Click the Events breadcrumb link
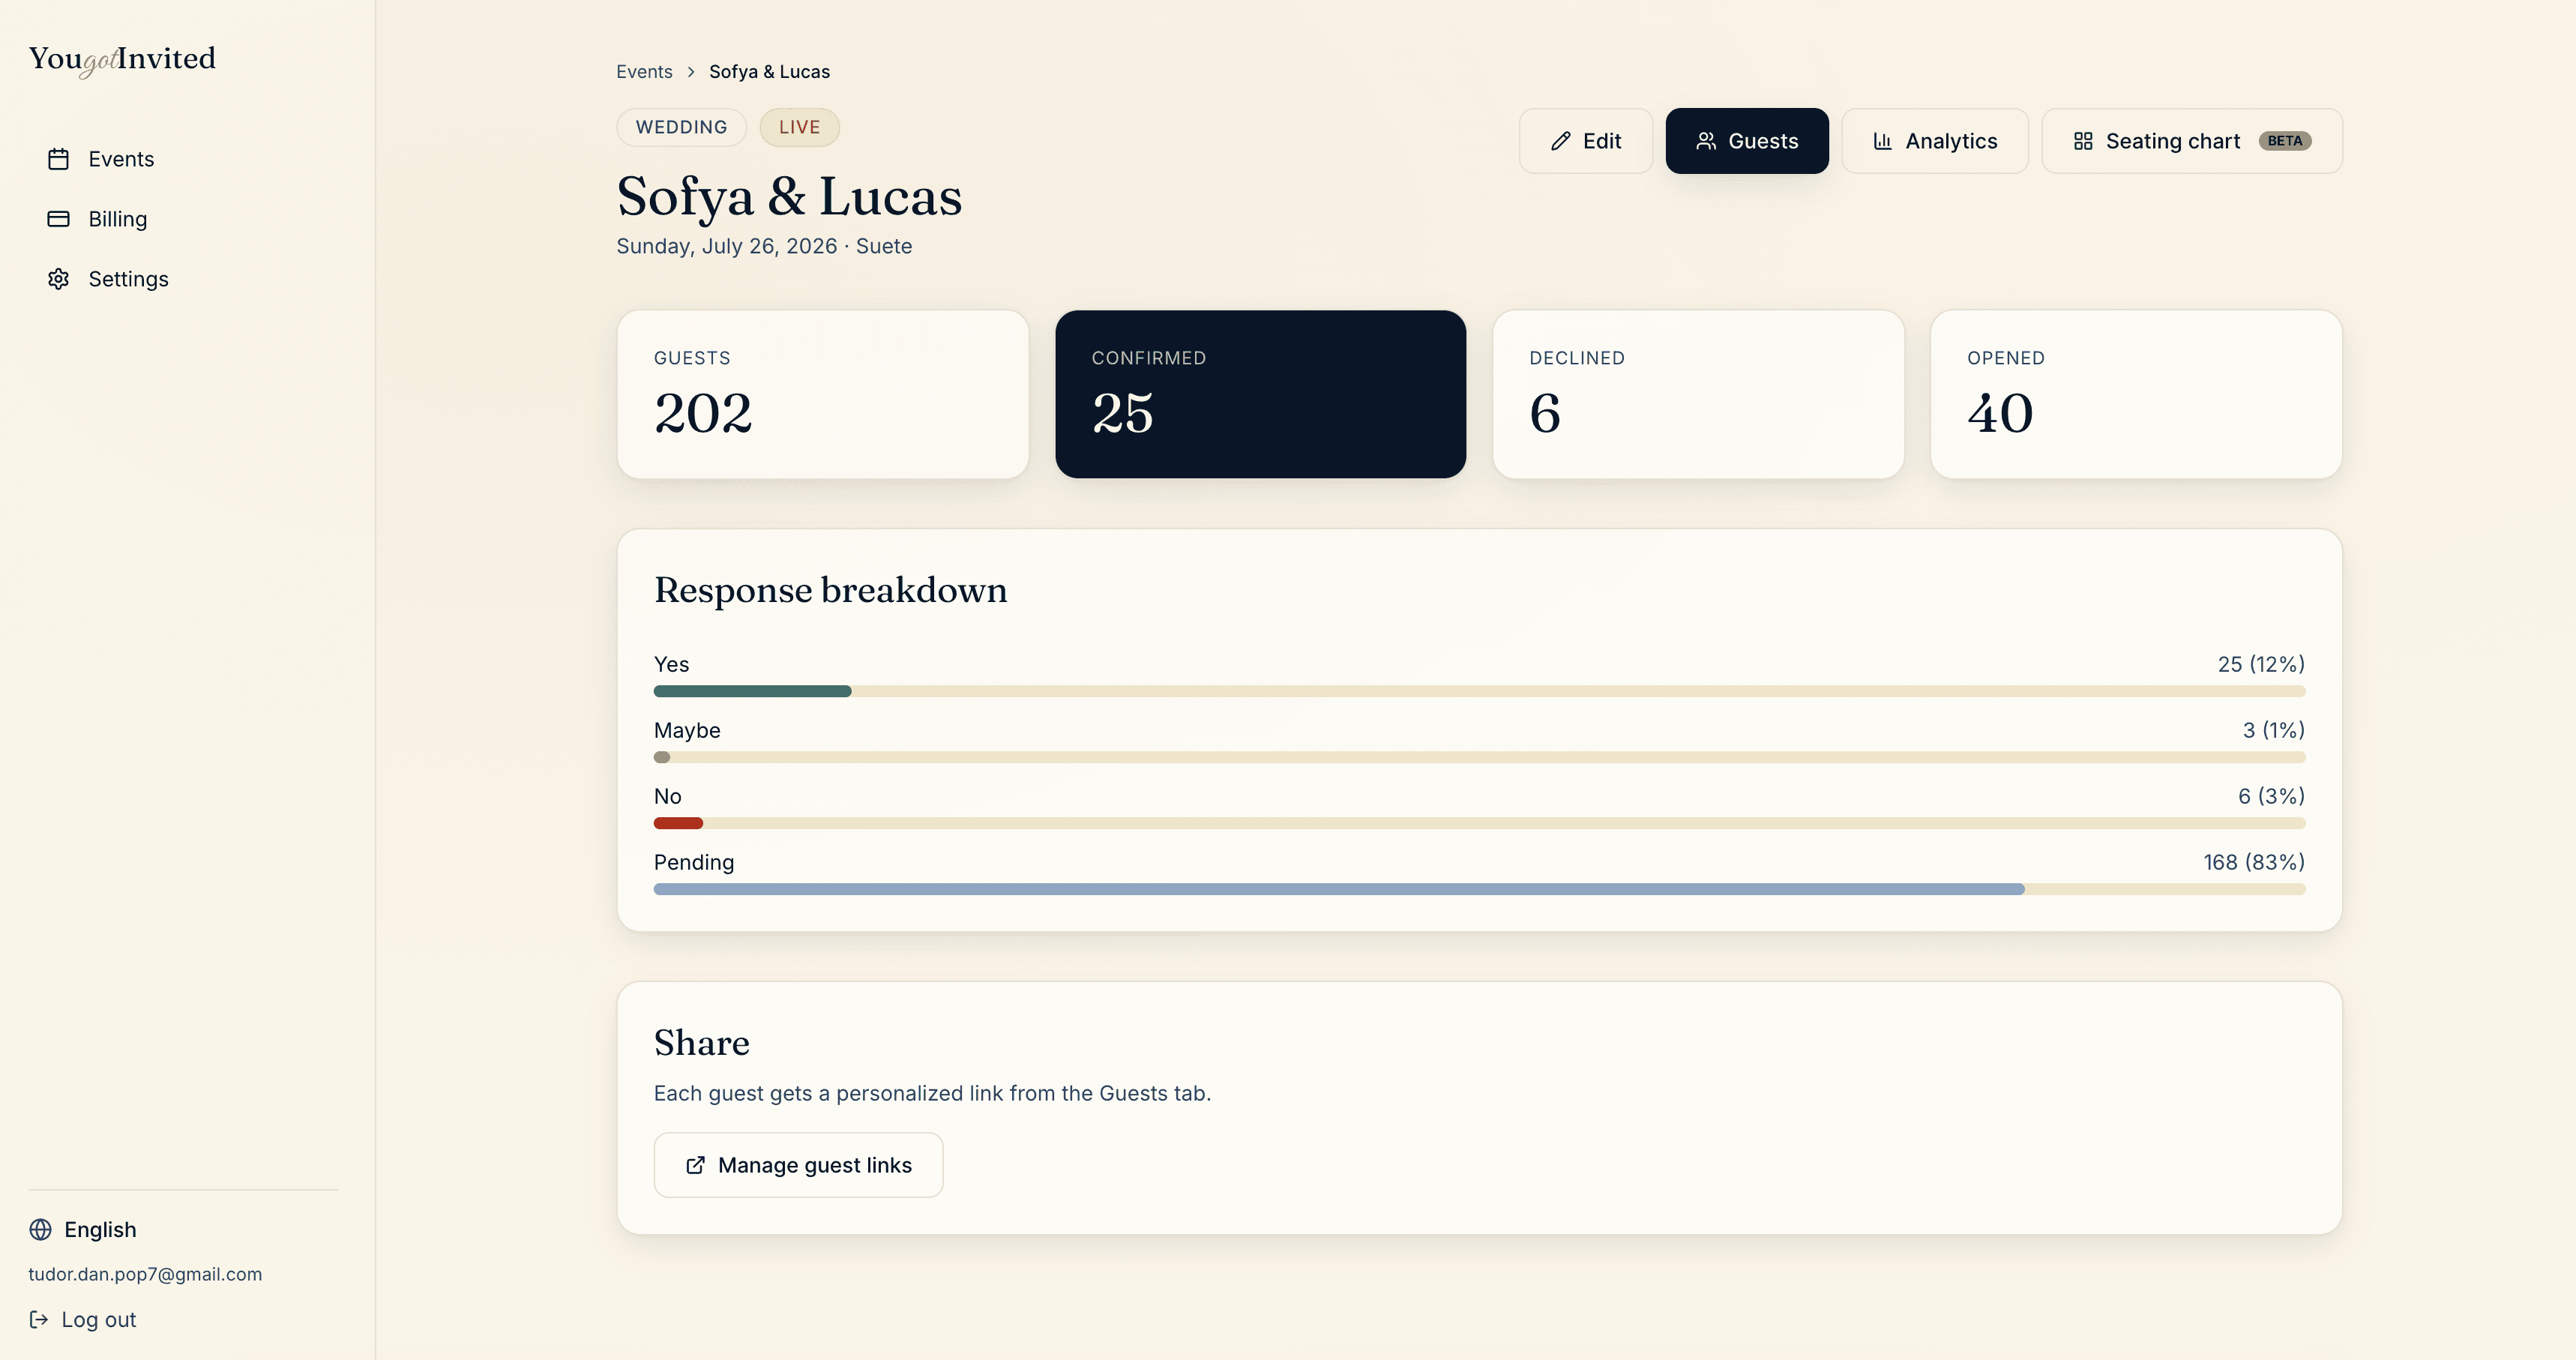The height and width of the screenshot is (1360, 2576). tap(644, 72)
